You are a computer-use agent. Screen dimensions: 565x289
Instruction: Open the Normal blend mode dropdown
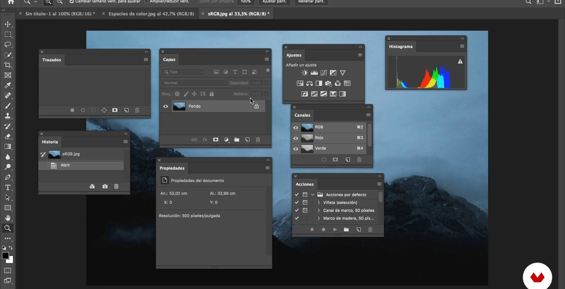click(195, 83)
